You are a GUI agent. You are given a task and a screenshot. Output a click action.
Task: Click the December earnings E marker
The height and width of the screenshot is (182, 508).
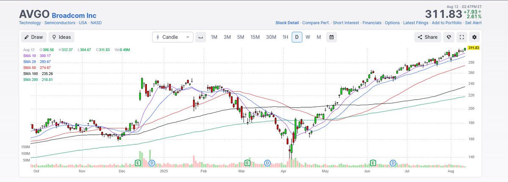[138, 163]
